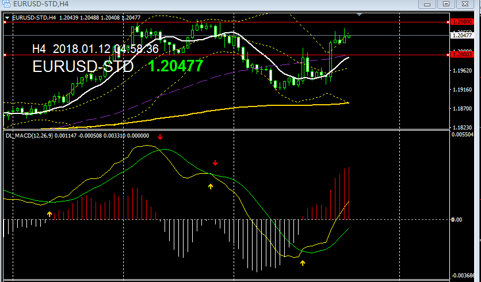Maximize the EURUSD-STD,H4 chart window
This screenshot has width=481, height=282.
pyautogui.click(x=446, y=4)
